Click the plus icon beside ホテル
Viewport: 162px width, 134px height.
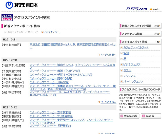pyautogui.click(x=121, y=70)
